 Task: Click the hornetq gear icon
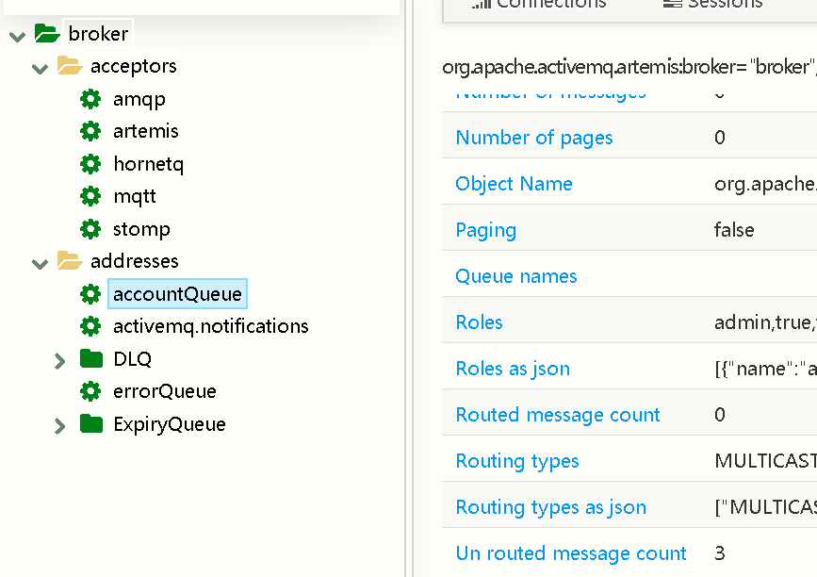tap(90, 164)
